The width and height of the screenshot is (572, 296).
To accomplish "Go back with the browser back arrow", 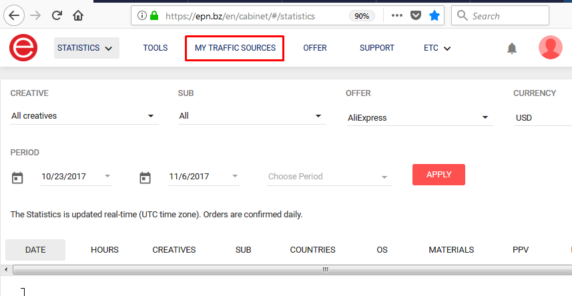I will [x=14, y=16].
